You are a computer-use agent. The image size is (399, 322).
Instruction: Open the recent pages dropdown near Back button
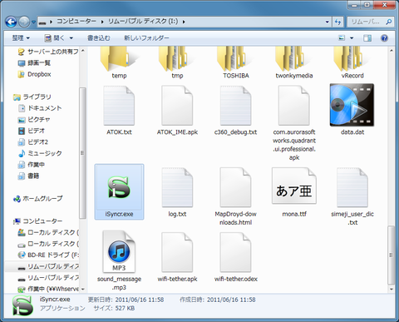pos(33,22)
